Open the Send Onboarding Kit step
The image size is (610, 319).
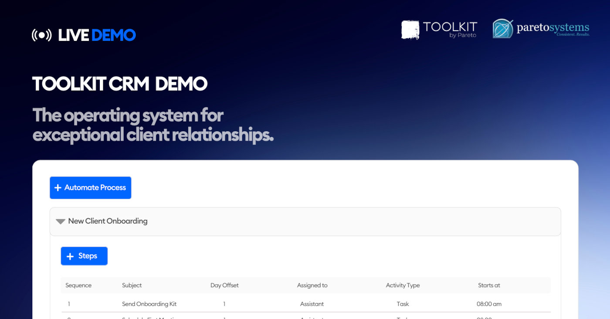pyautogui.click(x=149, y=304)
